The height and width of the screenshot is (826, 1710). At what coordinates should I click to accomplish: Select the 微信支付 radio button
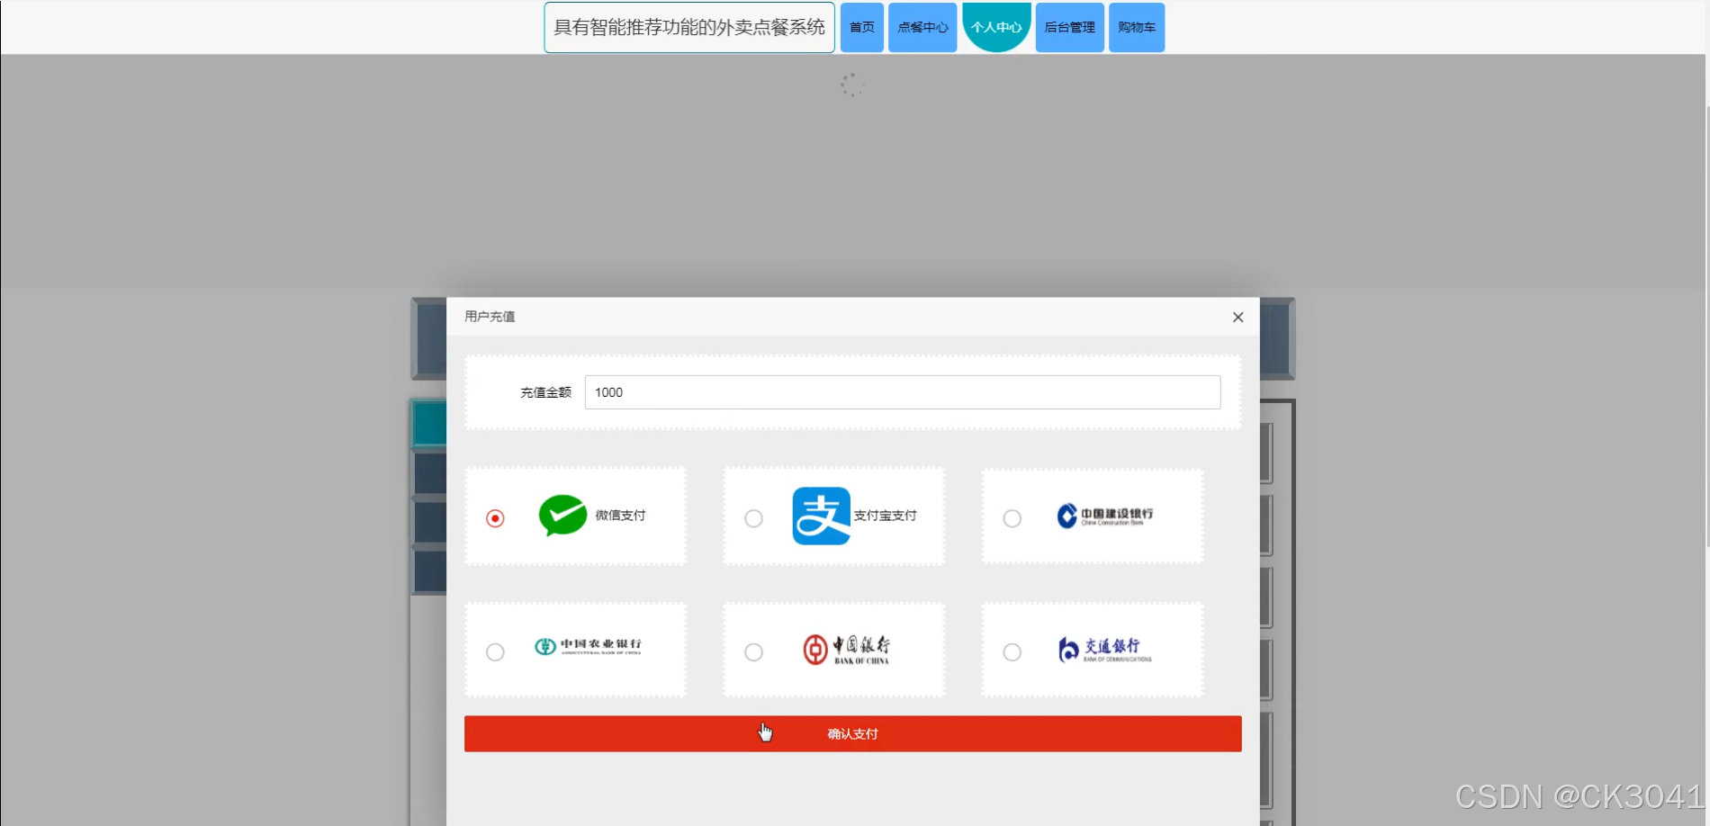(x=495, y=518)
